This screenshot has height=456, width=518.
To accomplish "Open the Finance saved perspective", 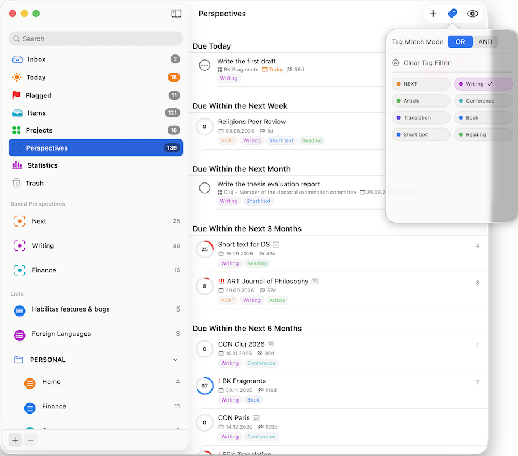I will click(96, 270).
